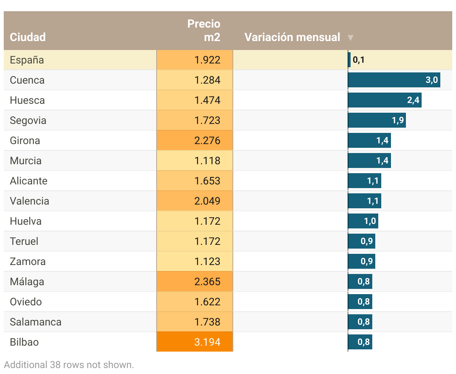Viewport: 456px width, 374px height.
Task: Click the Oviedo 0,8 variation bar
Action: coord(360,302)
